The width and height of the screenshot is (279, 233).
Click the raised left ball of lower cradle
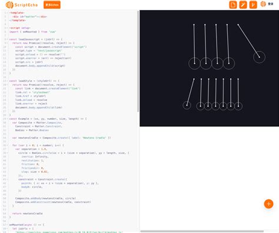point(187,106)
